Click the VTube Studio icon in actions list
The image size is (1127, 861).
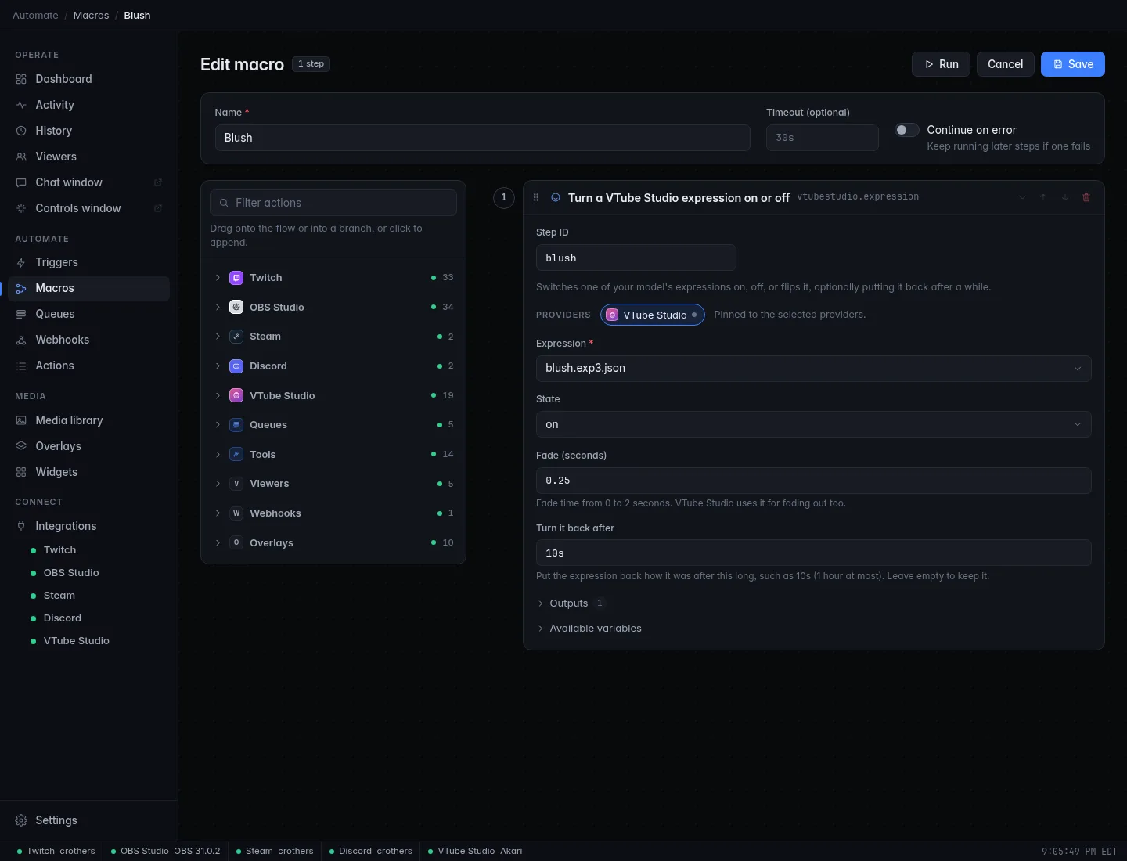(236, 395)
